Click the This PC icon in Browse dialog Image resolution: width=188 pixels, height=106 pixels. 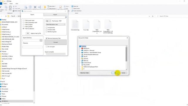[x=82, y=57]
